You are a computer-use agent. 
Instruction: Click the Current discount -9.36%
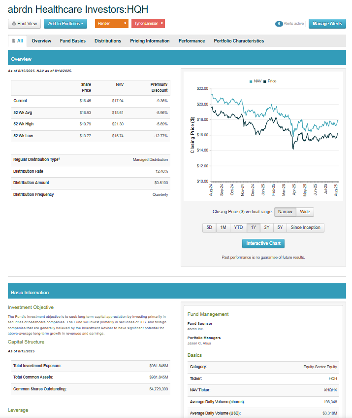162,101
